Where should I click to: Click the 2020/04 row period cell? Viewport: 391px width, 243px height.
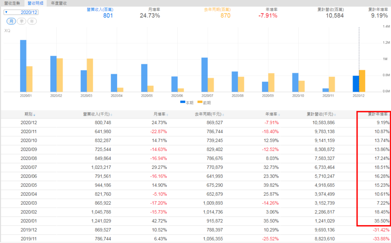[29, 194]
